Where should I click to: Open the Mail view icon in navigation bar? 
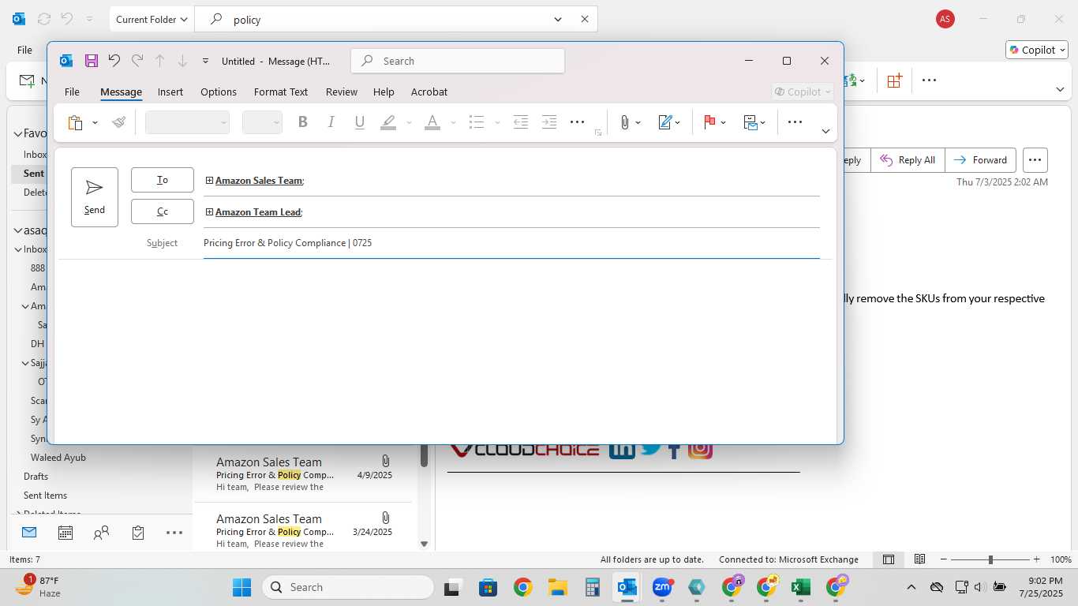click(x=29, y=533)
